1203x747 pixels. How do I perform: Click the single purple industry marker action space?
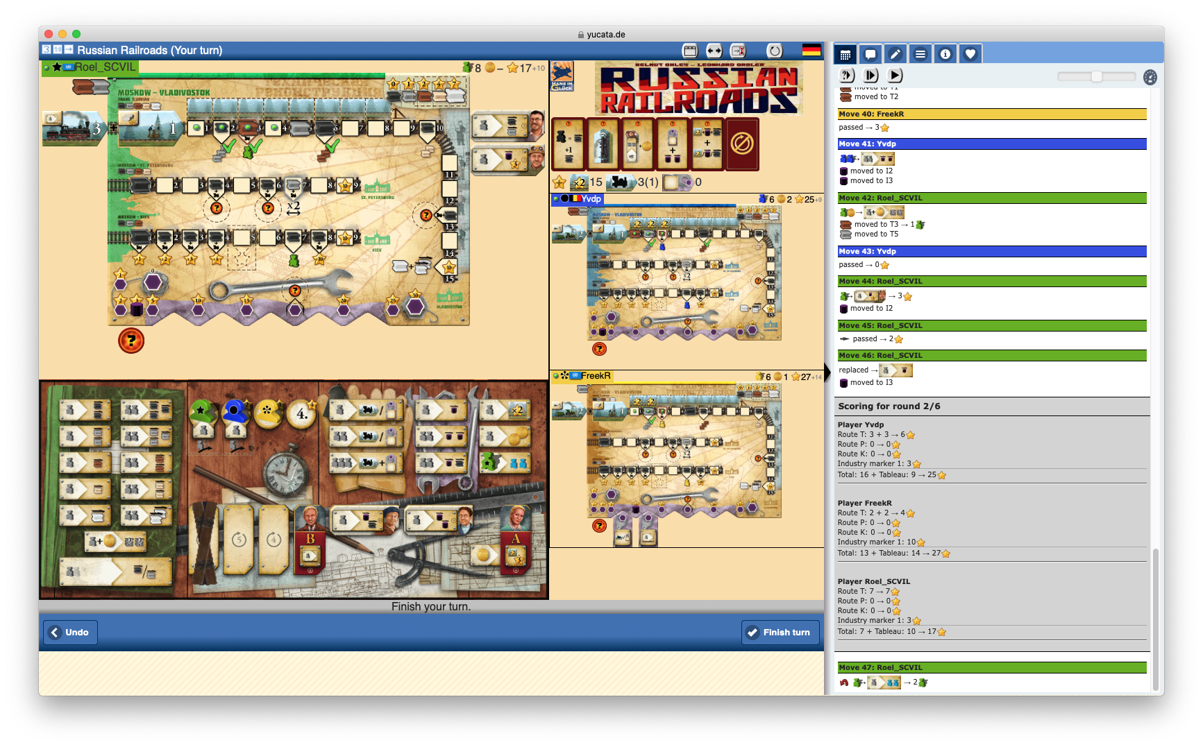(441, 411)
